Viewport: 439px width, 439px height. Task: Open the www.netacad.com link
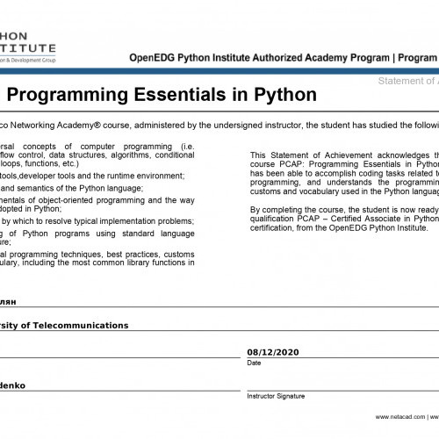point(400,417)
